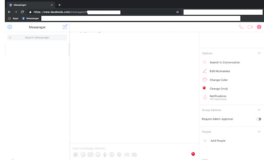This screenshot has width=264, height=165.
Task: Open Messenger settings gear
Action: point(9,27)
